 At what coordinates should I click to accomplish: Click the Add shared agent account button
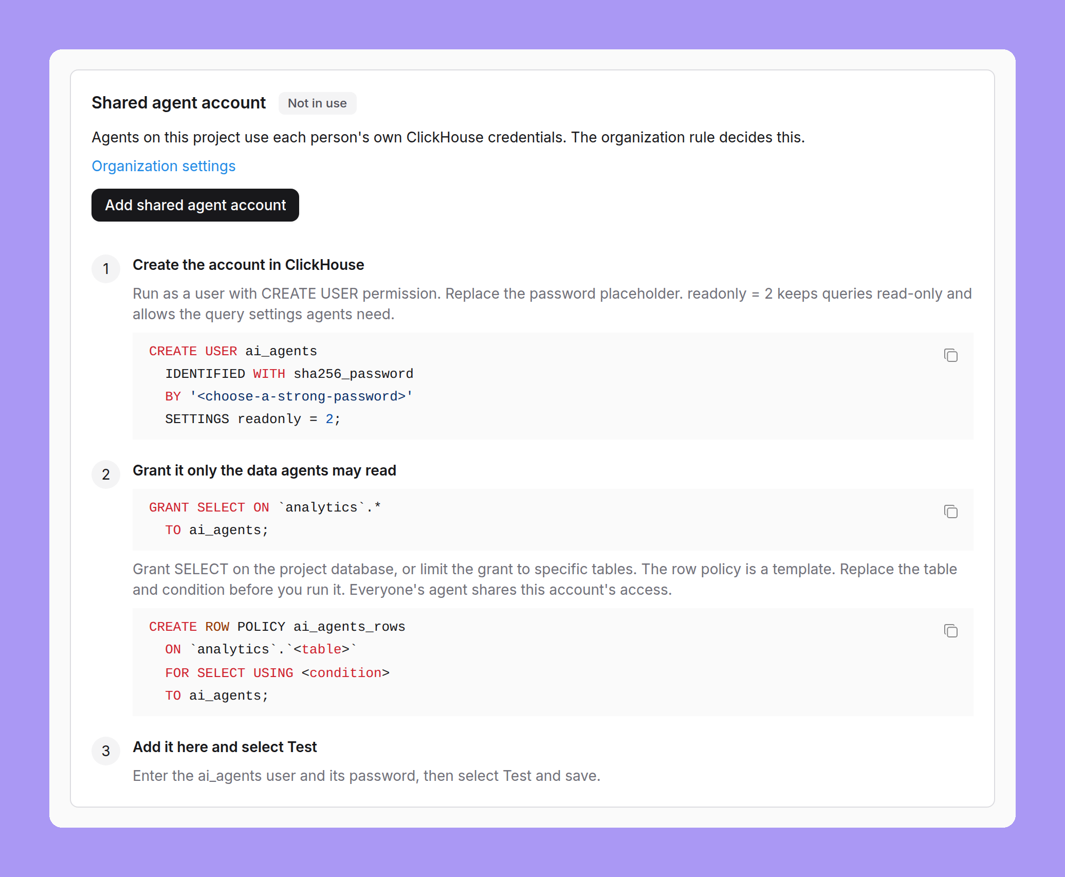pyautogui.click(x=195, y=205)
